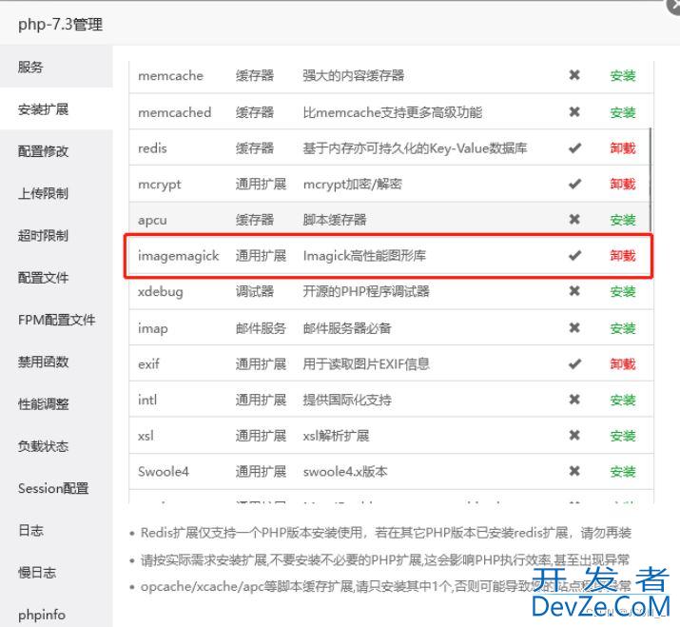This screenshot has width=680, height=627.
Task: Click 安装 in the imap row
Action: (x=623, y=328)
